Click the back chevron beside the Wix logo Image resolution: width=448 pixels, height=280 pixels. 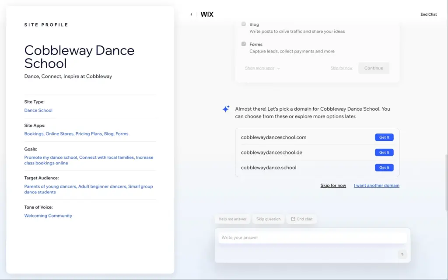(192, 14)
